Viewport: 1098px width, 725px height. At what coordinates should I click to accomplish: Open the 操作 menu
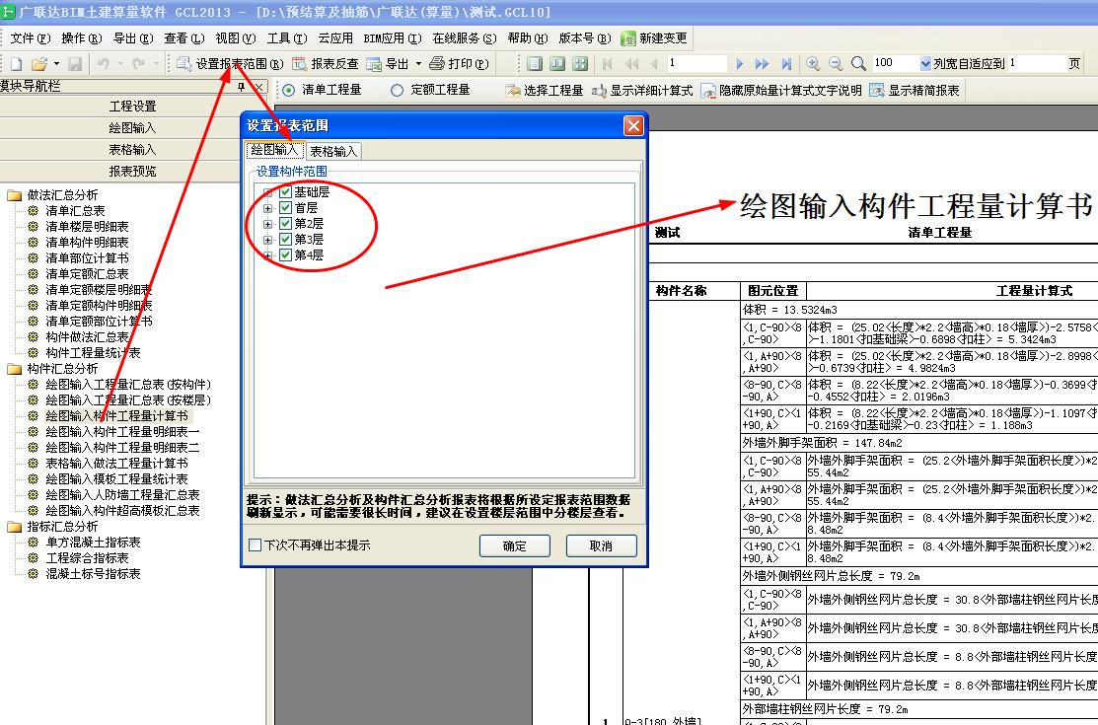point(81,38)
